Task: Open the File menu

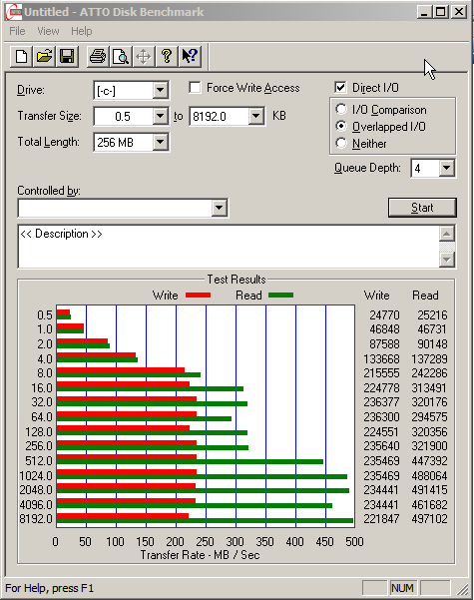Action: click(17, 31)
